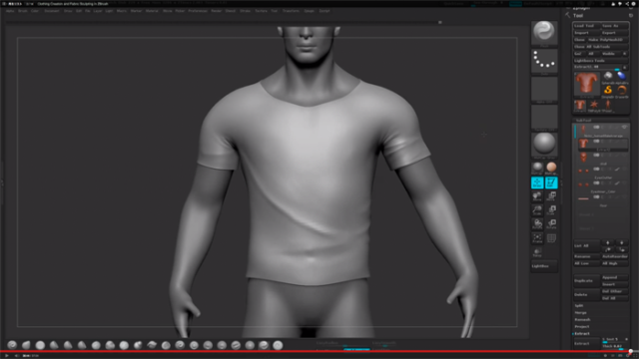Click the current brush thumbnail
Screen dimensions: 639x359
(544, 32)
